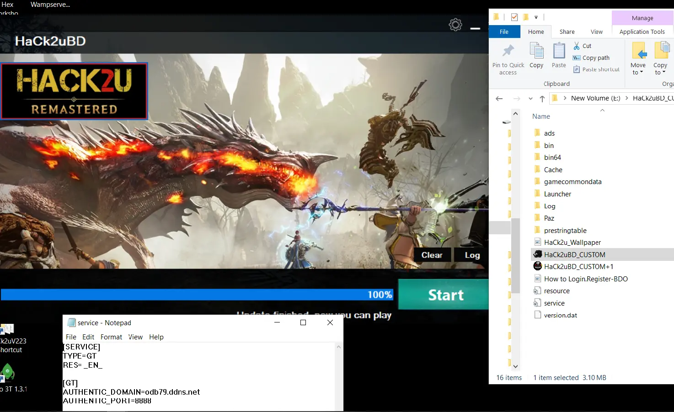674x412 pixels.
Task: Open the Customize Quick Access Toolbar dropdown
Action: (536, 17)
